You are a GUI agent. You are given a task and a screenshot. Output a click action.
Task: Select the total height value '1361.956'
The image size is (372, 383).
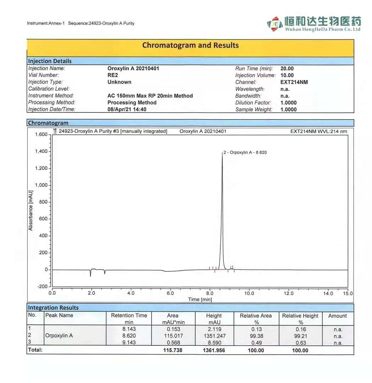[214, 350]
